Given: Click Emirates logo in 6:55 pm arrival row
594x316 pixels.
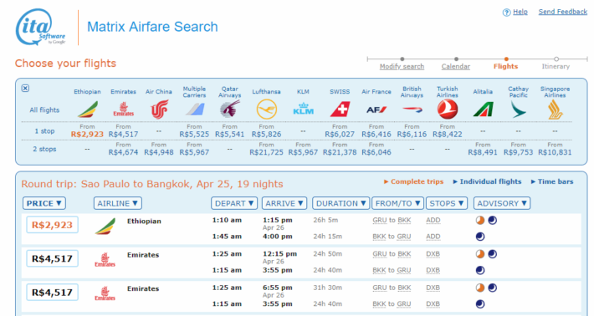Looking at the screenshot, I should [105, 293].
